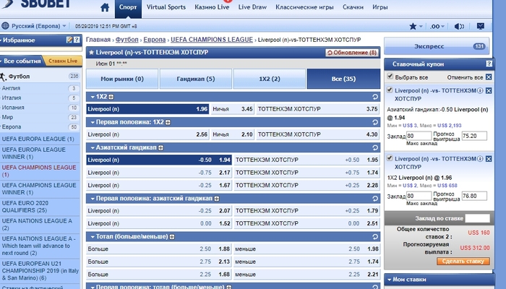Click Обновление (8) refresh button

(x=352, y=53)
